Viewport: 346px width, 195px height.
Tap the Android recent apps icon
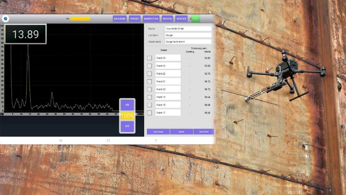(x=61, y=140)
